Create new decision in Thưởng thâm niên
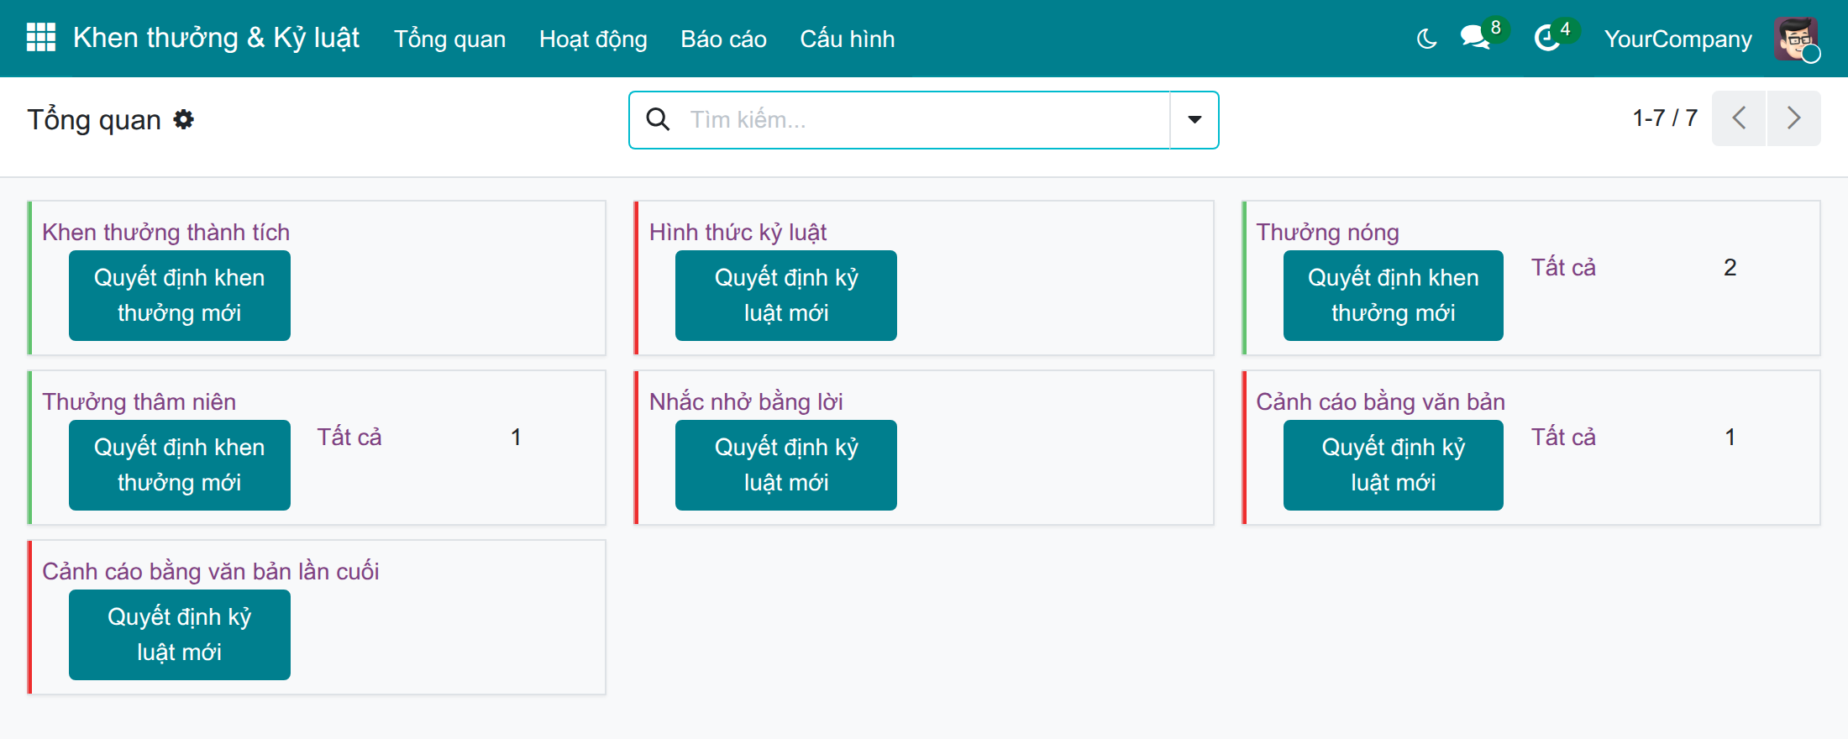Viewport: 1848px width, 739px height. click(x=180, y=465)
